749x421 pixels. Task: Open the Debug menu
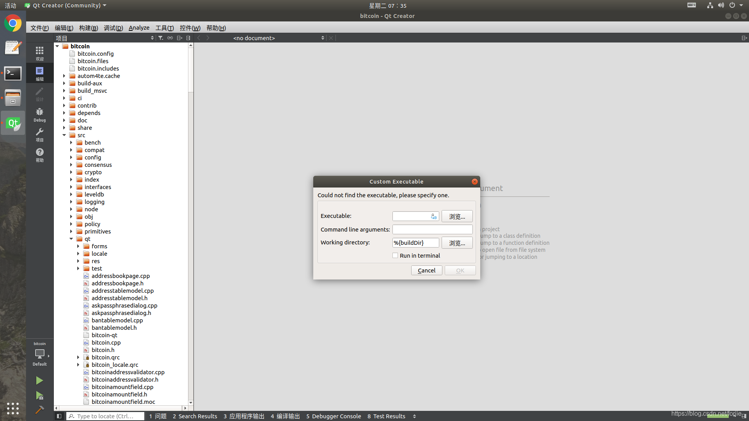pyautogui.click(x=114, y=28)
